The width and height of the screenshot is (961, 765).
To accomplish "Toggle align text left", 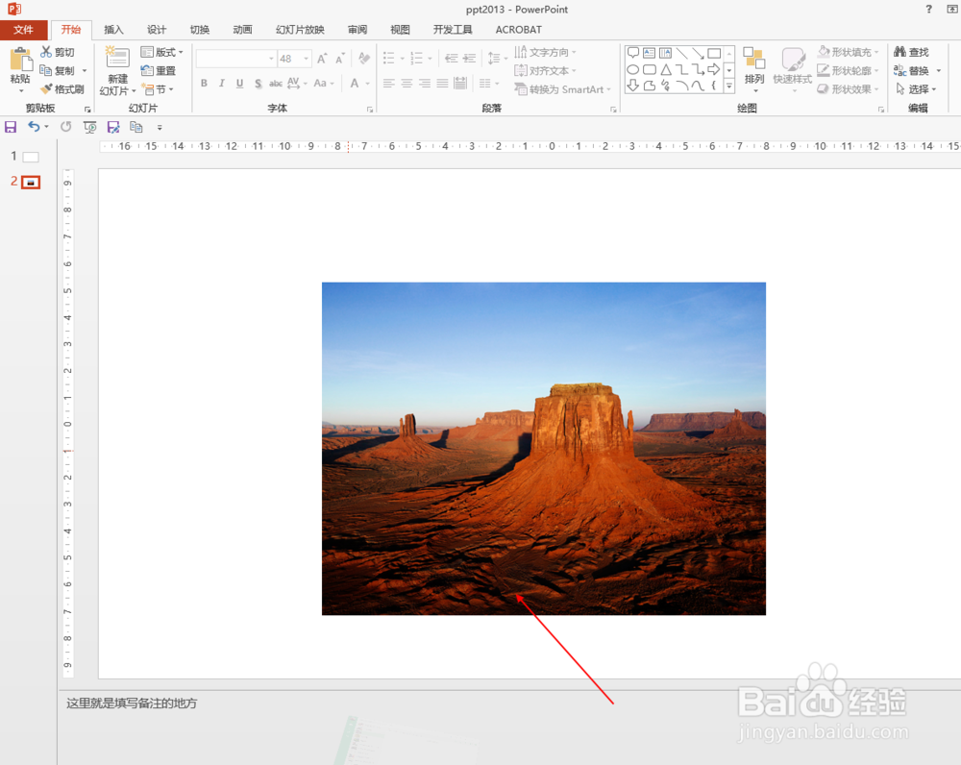I will [388, 84].
